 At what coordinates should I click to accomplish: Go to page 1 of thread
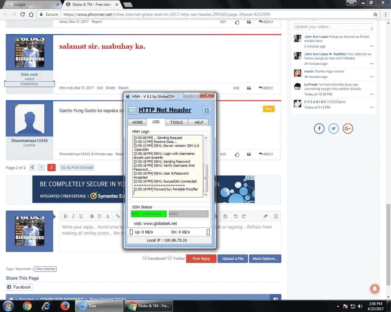click(41, 168)
